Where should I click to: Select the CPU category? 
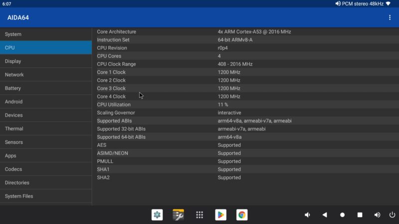point(46,47)
